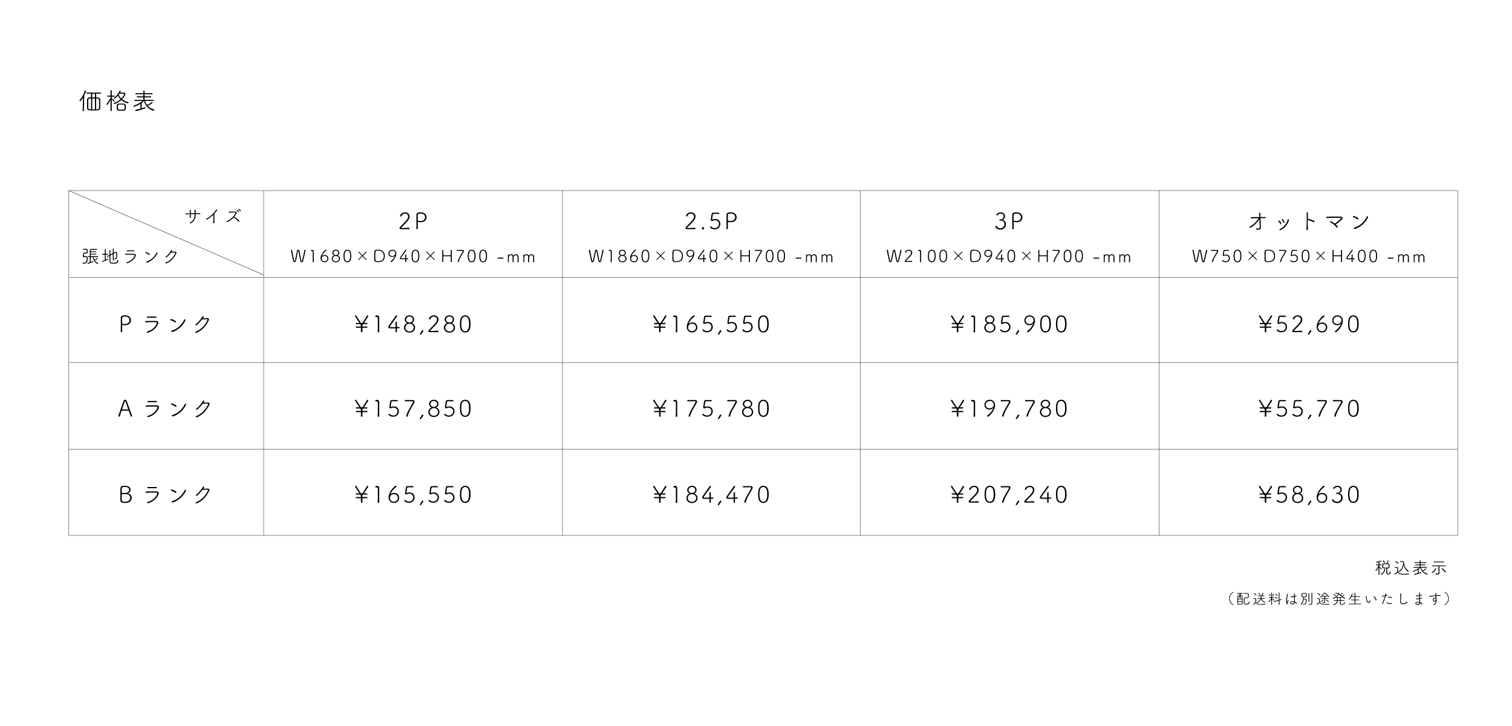Click the ¥58,630 ottoman price
The image size is (1512, 726).
click(1309, 495)
